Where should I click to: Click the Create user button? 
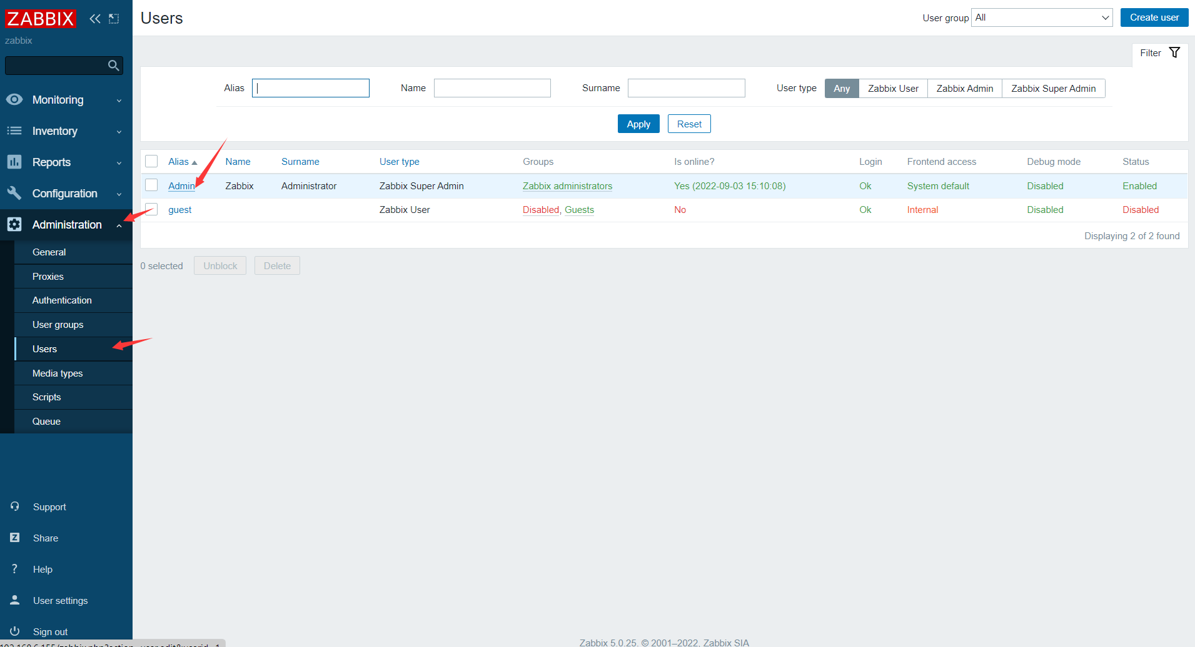point(1154,17)
